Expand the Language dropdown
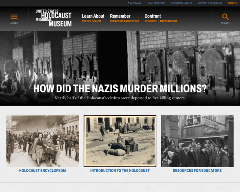 pyautogui.click(x=135, y=3)
